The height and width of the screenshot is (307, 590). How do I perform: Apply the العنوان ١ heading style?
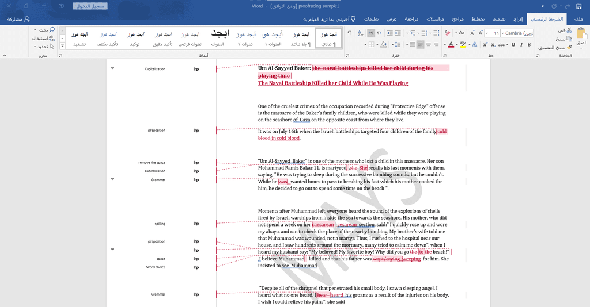pos(273,39)
